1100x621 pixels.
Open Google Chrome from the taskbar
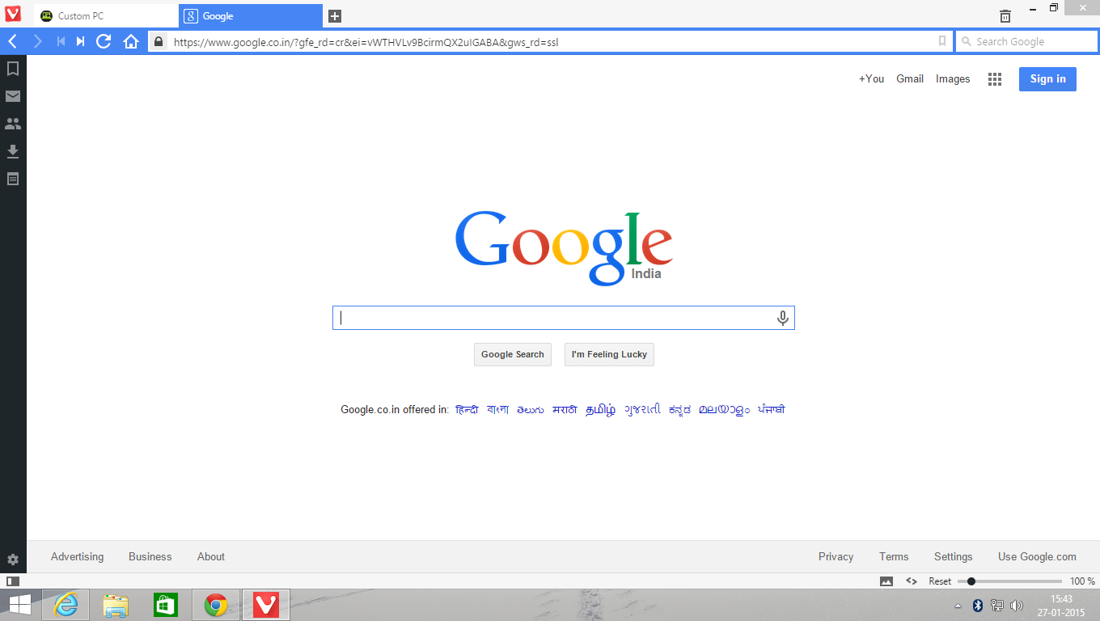[x=216, y=605]
